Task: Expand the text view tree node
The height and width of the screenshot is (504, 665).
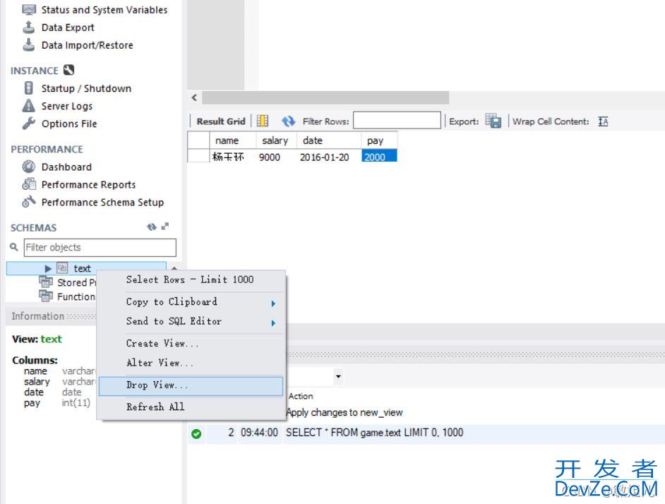Action: point(47,268)
